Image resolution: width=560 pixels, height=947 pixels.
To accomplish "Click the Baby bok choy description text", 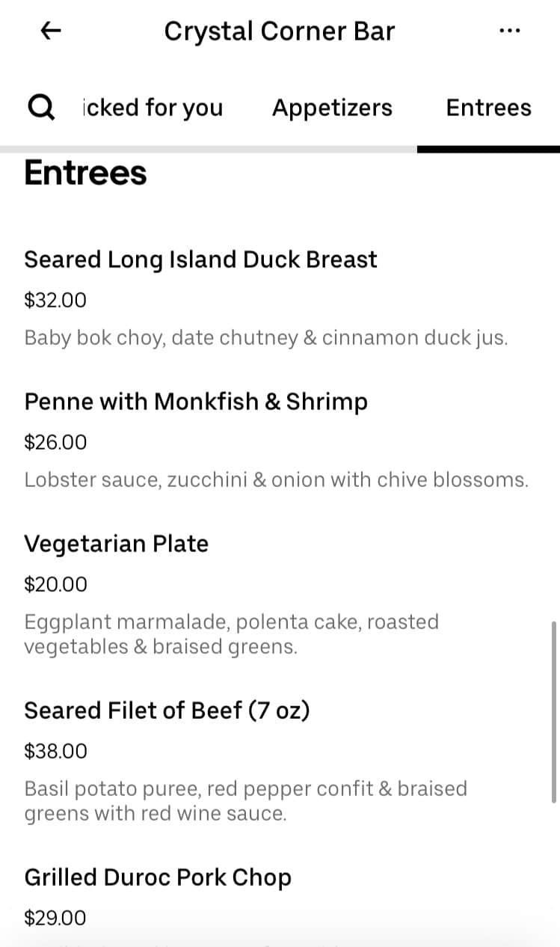I will 265,338.
